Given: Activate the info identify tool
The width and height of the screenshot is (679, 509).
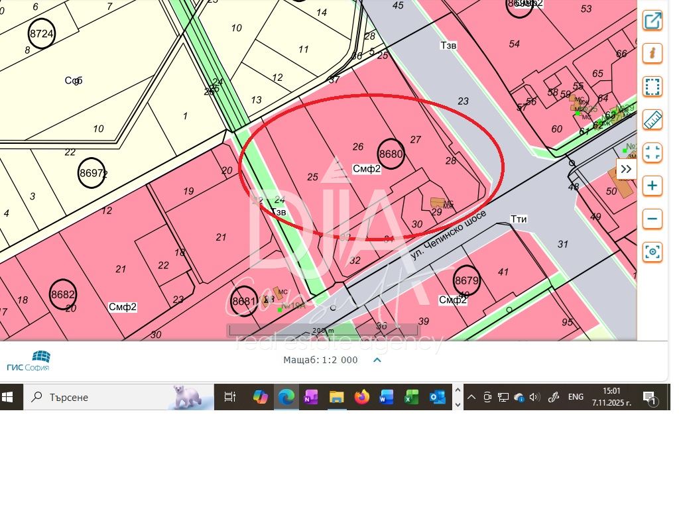Looking at the screenshot, I should [652, 54].
